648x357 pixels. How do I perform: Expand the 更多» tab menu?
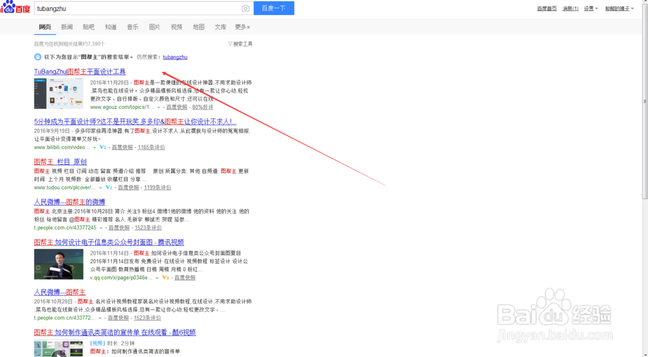pos(242,27)
